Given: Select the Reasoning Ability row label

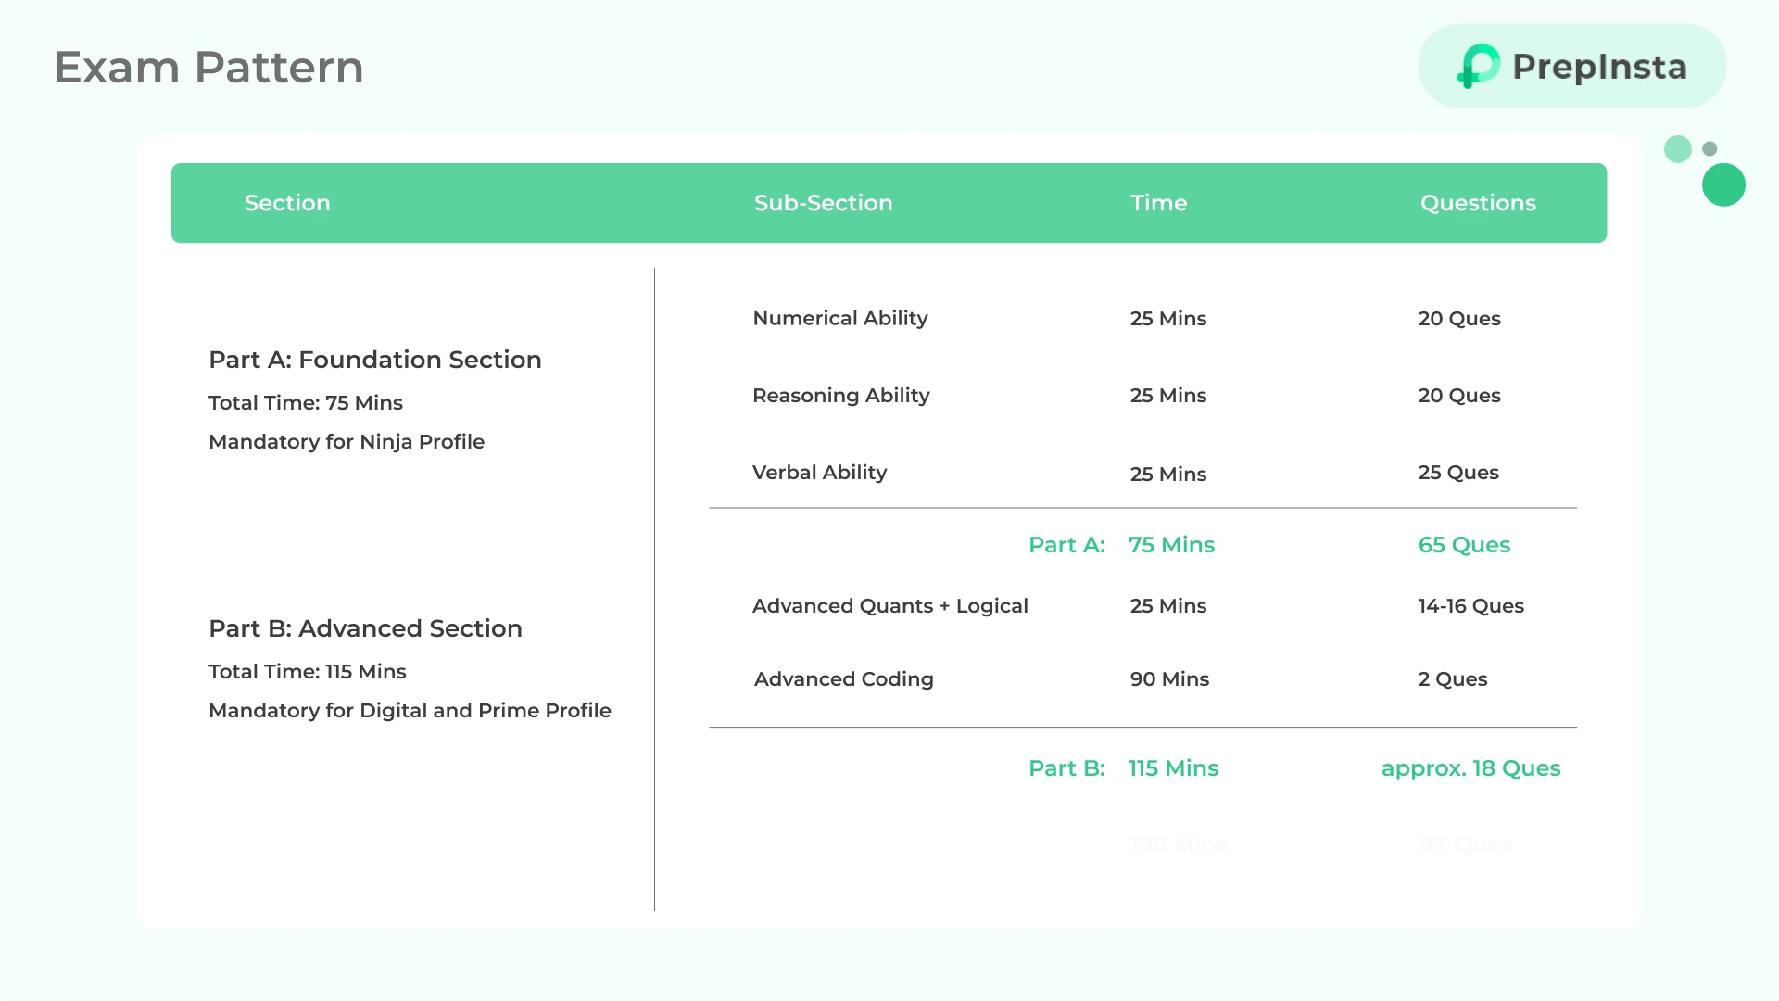Looking at the screenshot, I should (x=840, y=395).
